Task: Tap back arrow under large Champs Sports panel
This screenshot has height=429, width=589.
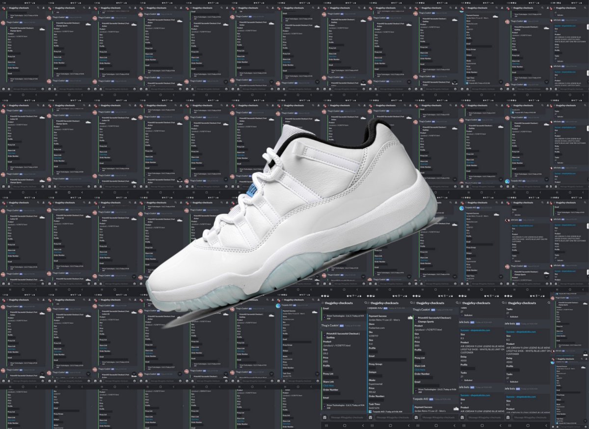Action: click(x=455, y=426)
